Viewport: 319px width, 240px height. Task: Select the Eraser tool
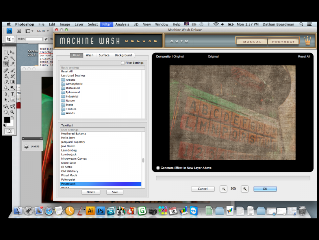6,82
